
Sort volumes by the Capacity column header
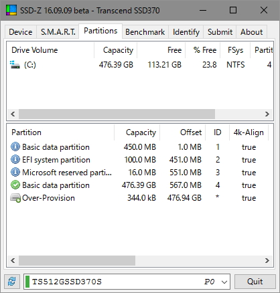click(x=116, y=50)
